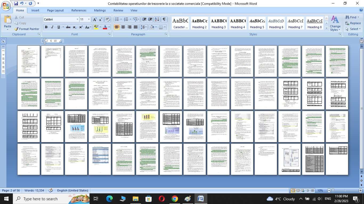This screenshot has height=204, width=364.
Task: Click the Grow Font icon
Action: 95,19
